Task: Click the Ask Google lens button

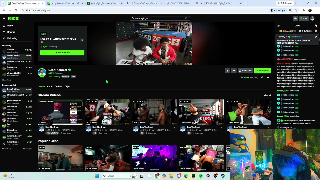Action: pos(278,10)
